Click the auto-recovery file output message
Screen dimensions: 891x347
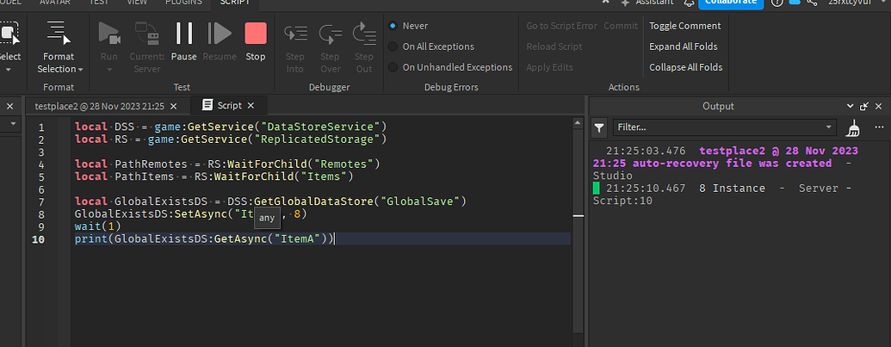coord(726,163)
